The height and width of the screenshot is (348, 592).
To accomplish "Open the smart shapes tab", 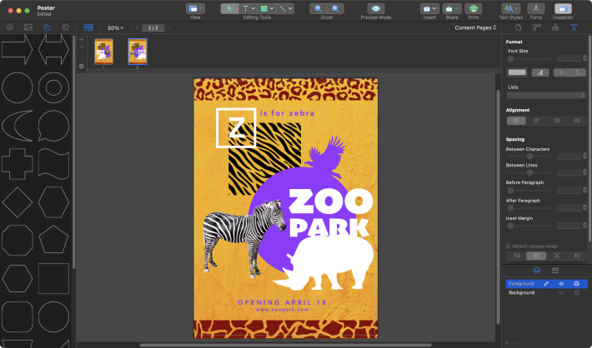I will 47,27.
